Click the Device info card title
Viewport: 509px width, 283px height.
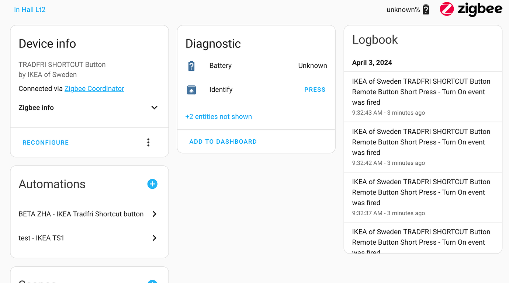pyautogui.click(x=47, y=43)
